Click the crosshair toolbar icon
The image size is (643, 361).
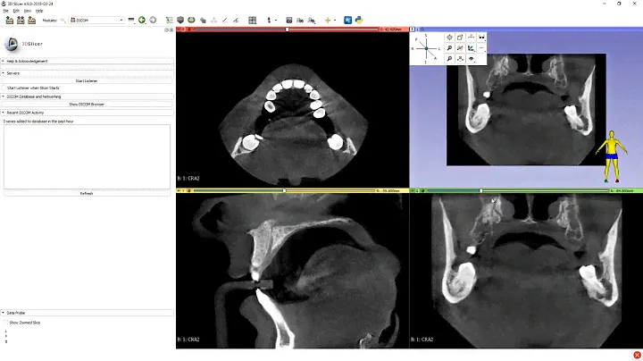point(329,20)
